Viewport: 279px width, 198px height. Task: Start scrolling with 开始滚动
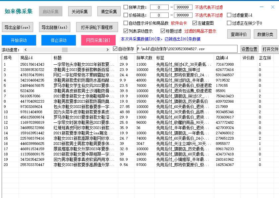(x=18, y=40)
